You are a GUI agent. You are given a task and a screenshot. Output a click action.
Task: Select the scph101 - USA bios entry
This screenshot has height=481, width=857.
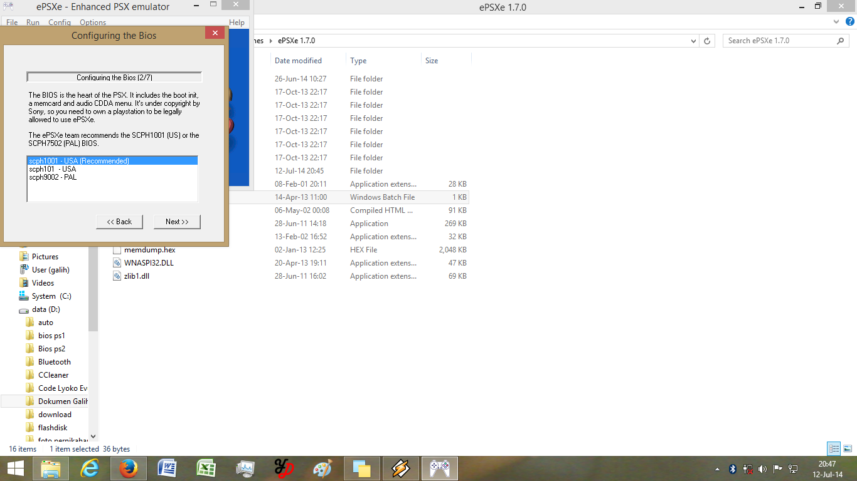(x=112, y=169)
